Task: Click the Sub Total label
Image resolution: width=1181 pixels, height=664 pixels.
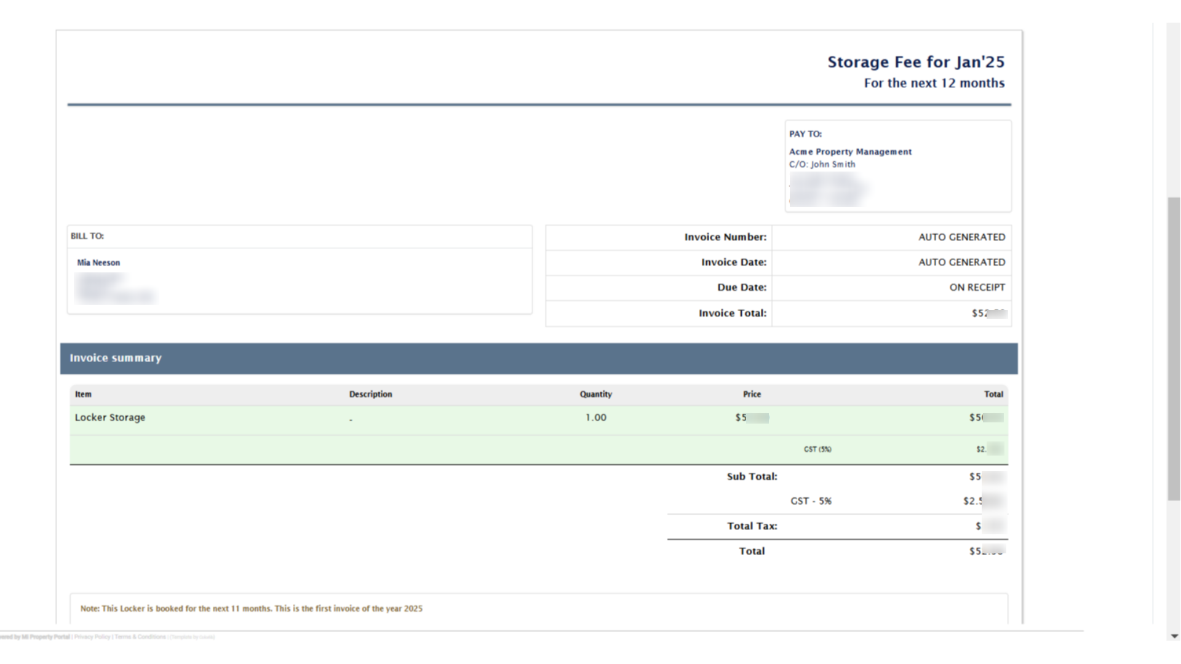Action: tap(752, 476)
